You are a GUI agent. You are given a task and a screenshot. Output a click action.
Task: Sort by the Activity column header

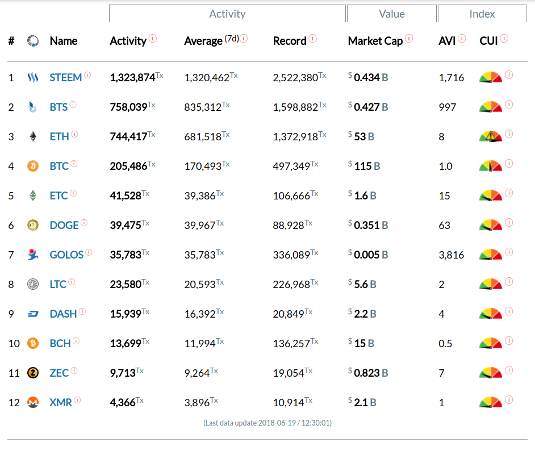tap(128, 41)
